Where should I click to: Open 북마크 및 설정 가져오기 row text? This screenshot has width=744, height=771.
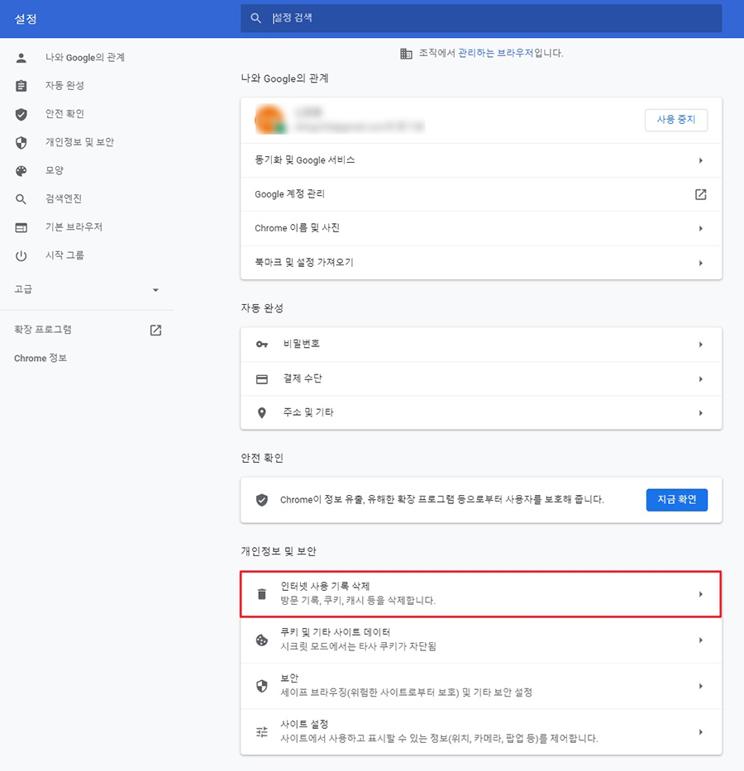304,263
